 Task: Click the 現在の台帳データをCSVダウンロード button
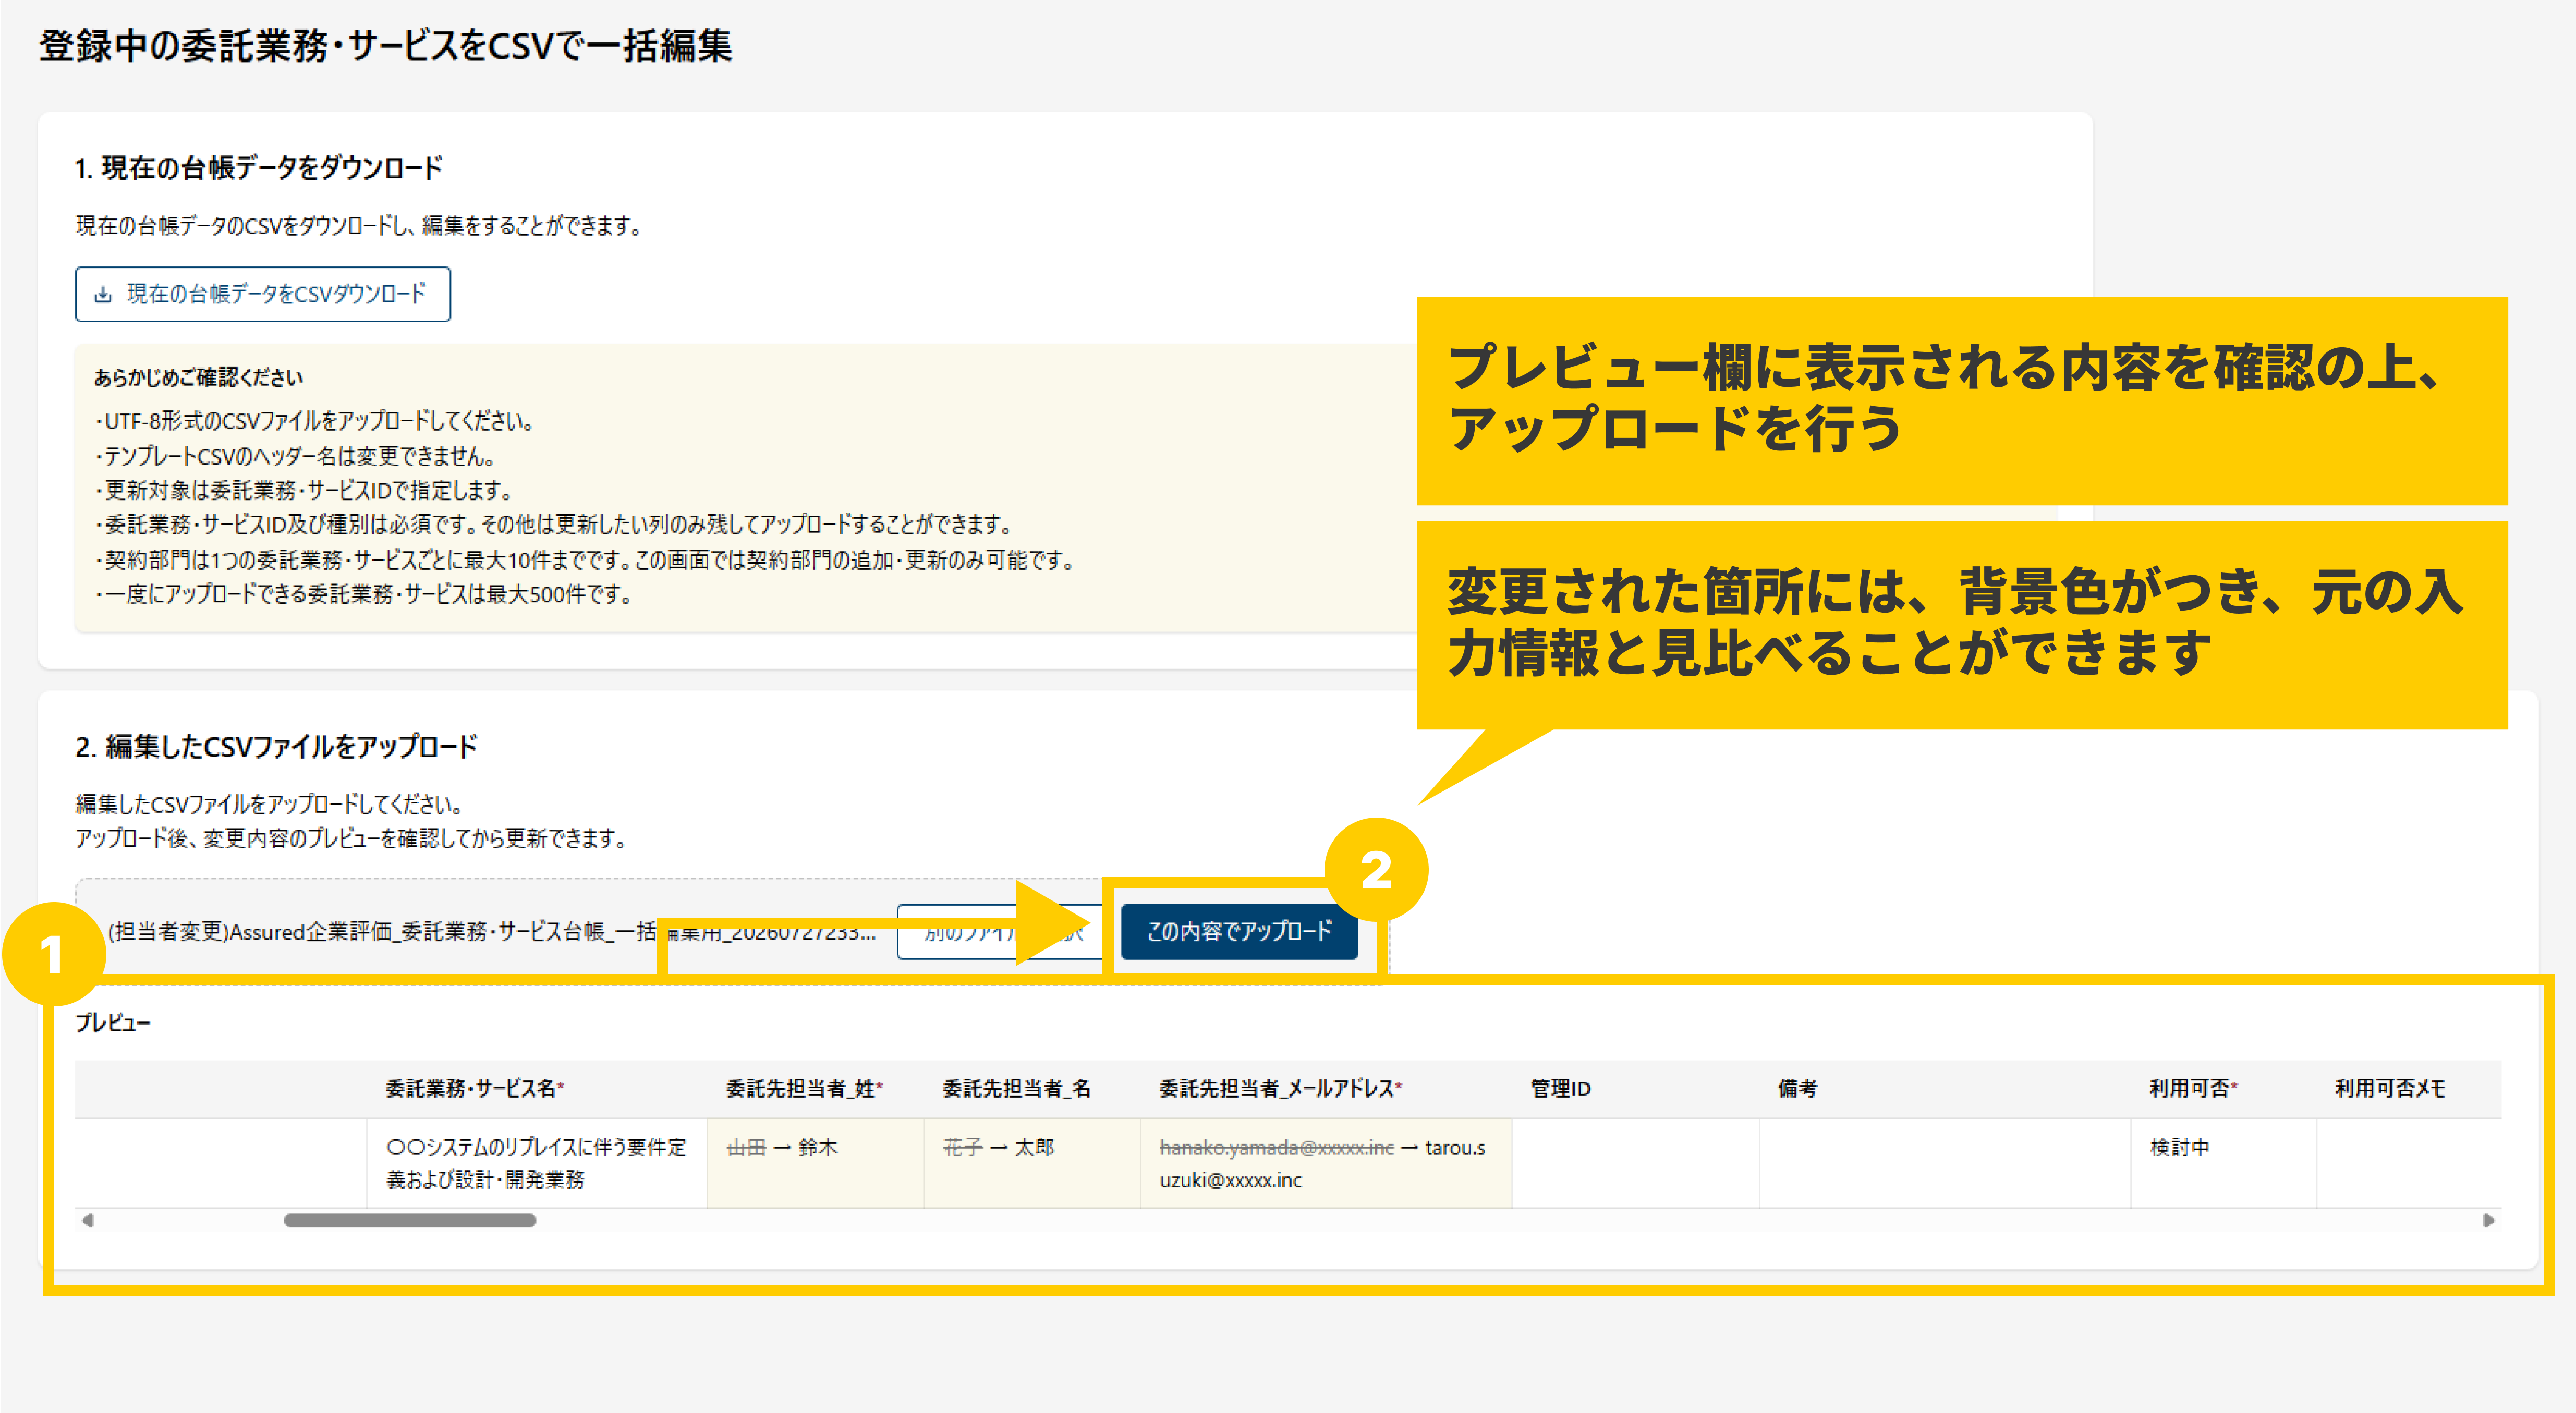tap(262, 294)
